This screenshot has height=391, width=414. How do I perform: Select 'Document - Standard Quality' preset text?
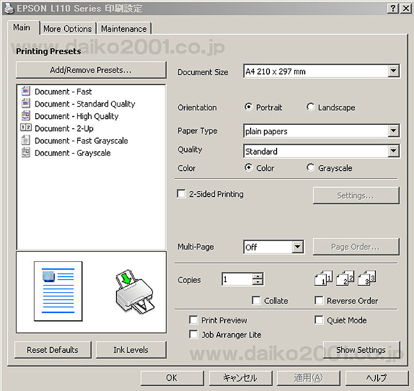[x=85, y=104]
